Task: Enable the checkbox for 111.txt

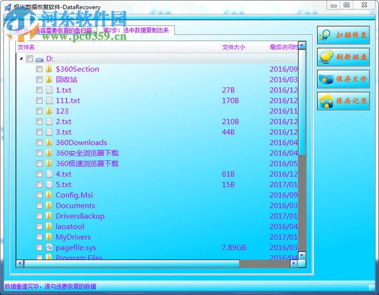Action: coord(39,101)
